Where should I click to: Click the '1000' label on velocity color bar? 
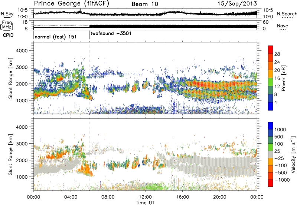pyautogui.click(x=280, y=130)
